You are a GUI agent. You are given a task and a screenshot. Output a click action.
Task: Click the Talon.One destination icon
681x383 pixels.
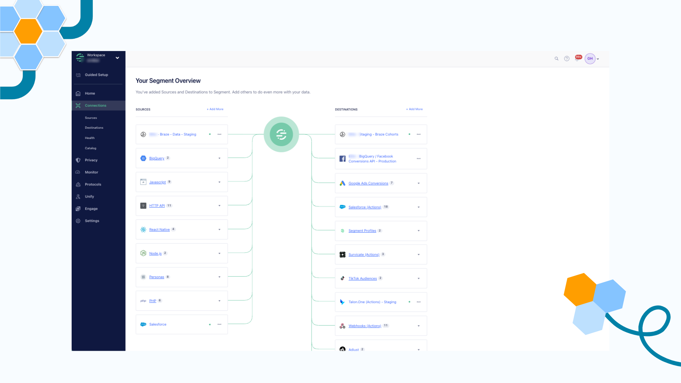(x=342, y=302)
